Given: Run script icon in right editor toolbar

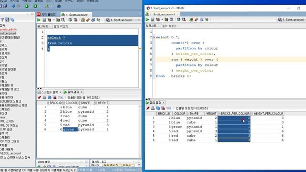Looking at the screenshot, I should pyautogui.click(x=153, y=20).
